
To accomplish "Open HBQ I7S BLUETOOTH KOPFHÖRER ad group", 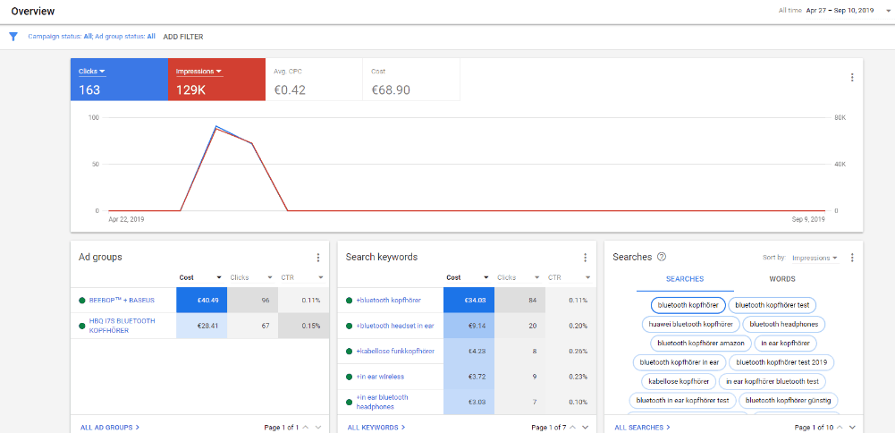I will click(x=122, y=326).
